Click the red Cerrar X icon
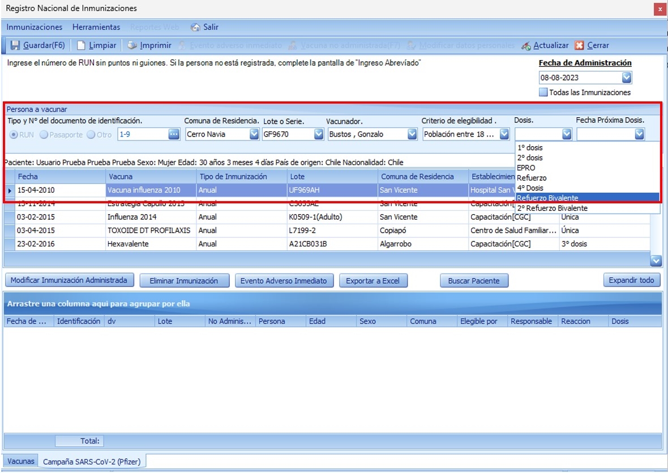Viewport: 668px width, 473px height. (x=579, y=45)
